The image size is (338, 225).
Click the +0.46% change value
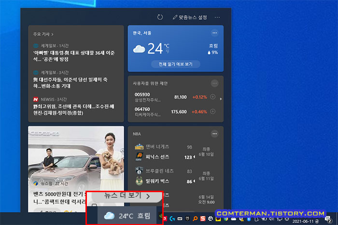[199, 112]
